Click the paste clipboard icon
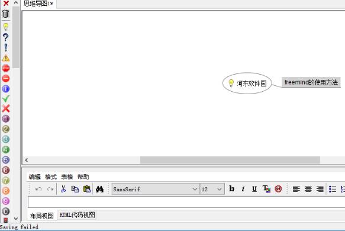The image size is (345, 231). click(87, 189)
